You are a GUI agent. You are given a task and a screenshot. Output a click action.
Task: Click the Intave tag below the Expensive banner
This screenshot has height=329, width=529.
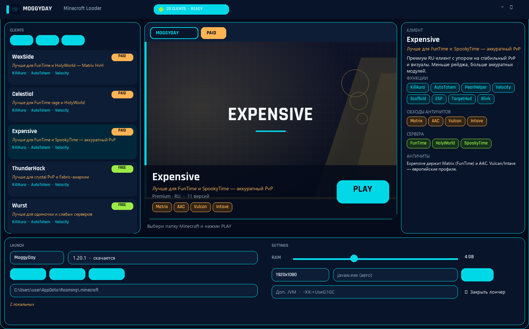[x=222, y=207]
